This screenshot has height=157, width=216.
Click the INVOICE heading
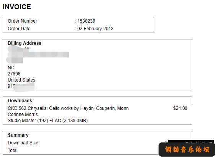pos(17,7)
